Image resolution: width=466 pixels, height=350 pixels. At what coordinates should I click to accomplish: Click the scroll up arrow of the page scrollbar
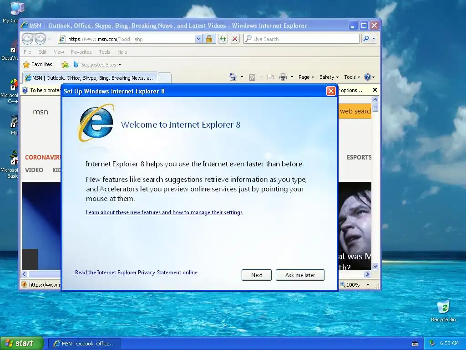pos(375,100)
